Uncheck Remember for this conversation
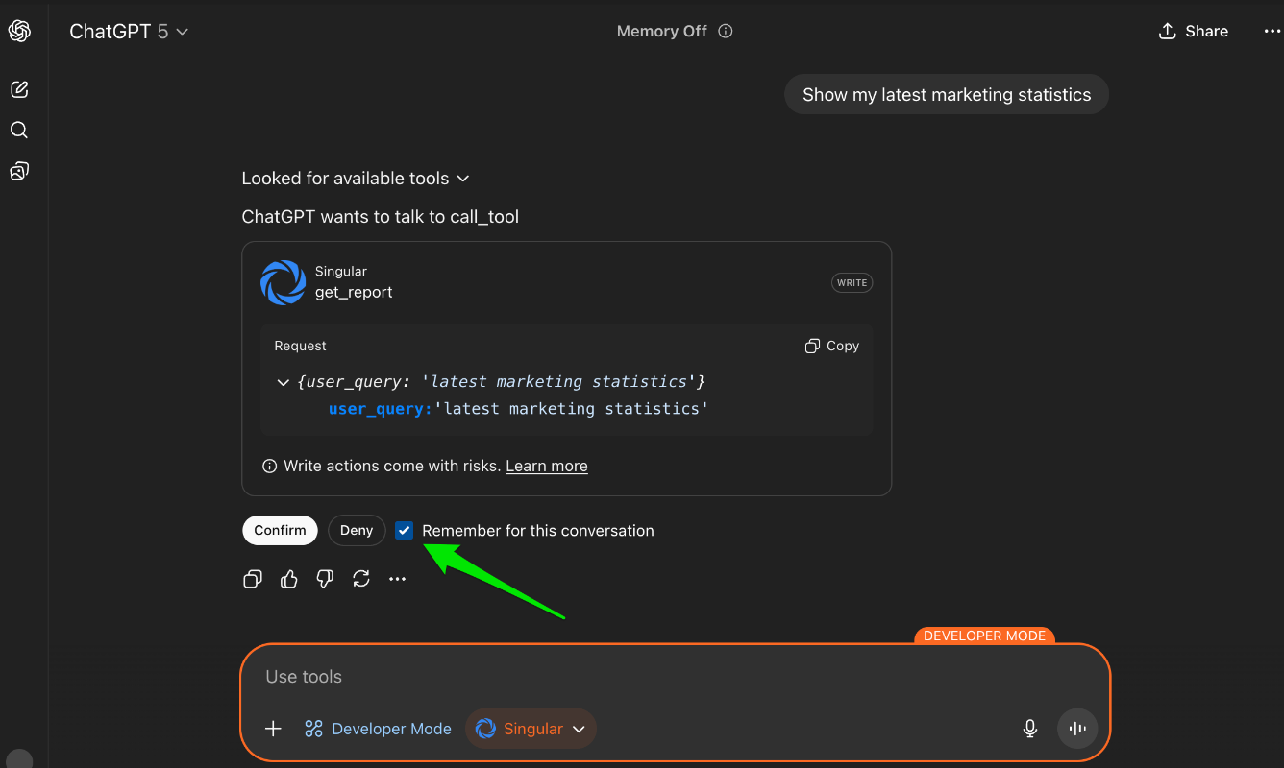 [404, 530]
